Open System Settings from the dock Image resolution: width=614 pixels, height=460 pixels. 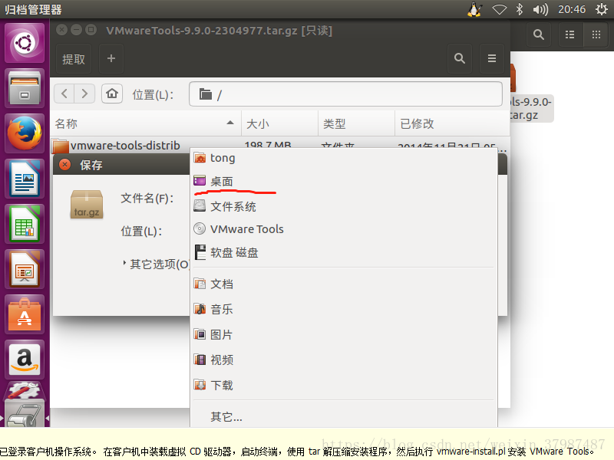[25, 392]
